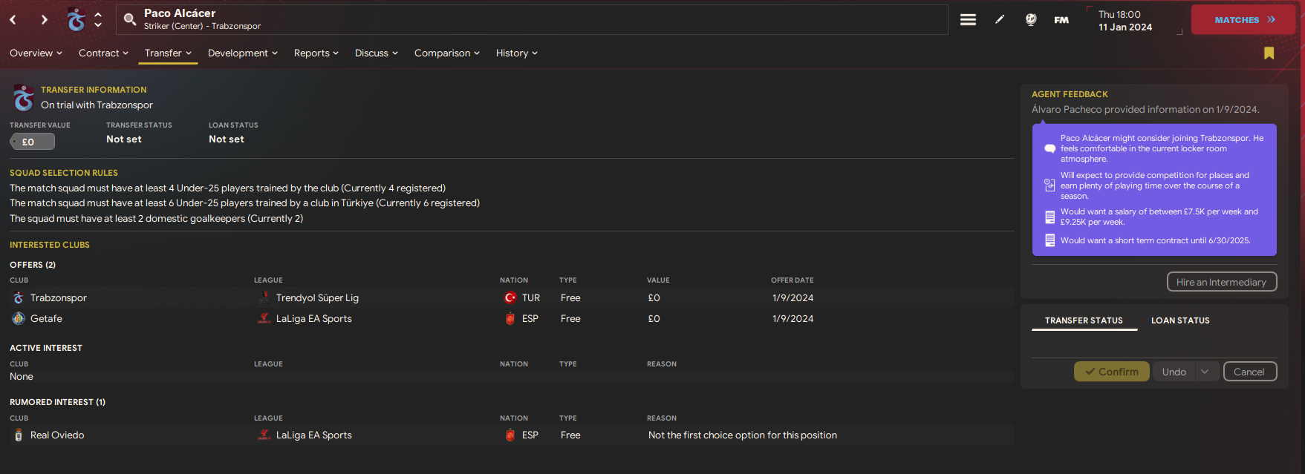The height and width of the screenshot is (474, 1305).
Task: Open the Comparison dropdown menu
Action: coord(446,53)
